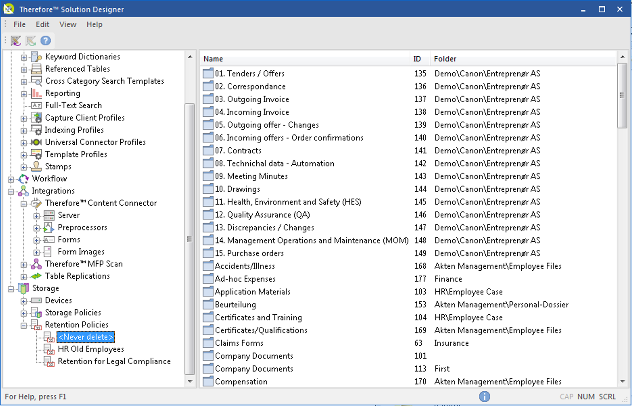Open the File menu
This screenshot has width=632, height=406.
19,24
